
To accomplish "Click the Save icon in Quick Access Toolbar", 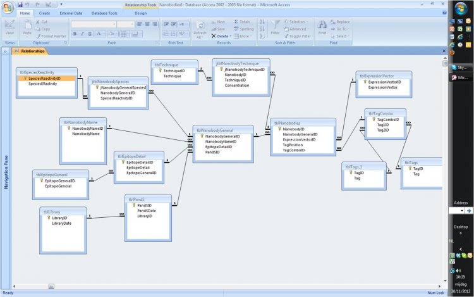I will (x=21, y=4).
